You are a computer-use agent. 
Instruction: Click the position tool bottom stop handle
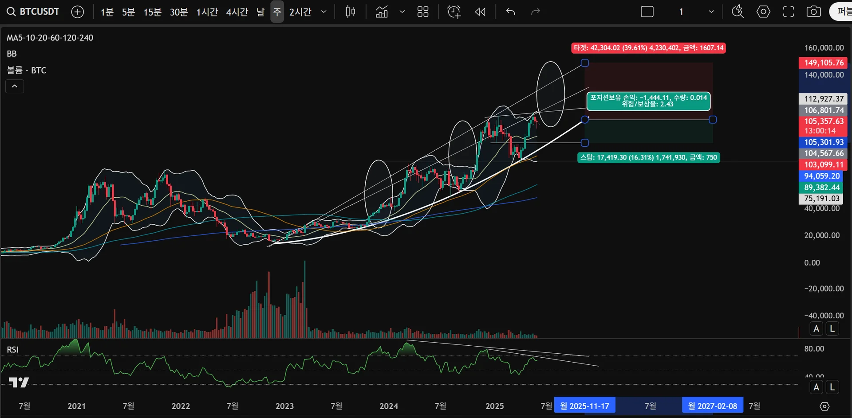pos(585,143)
